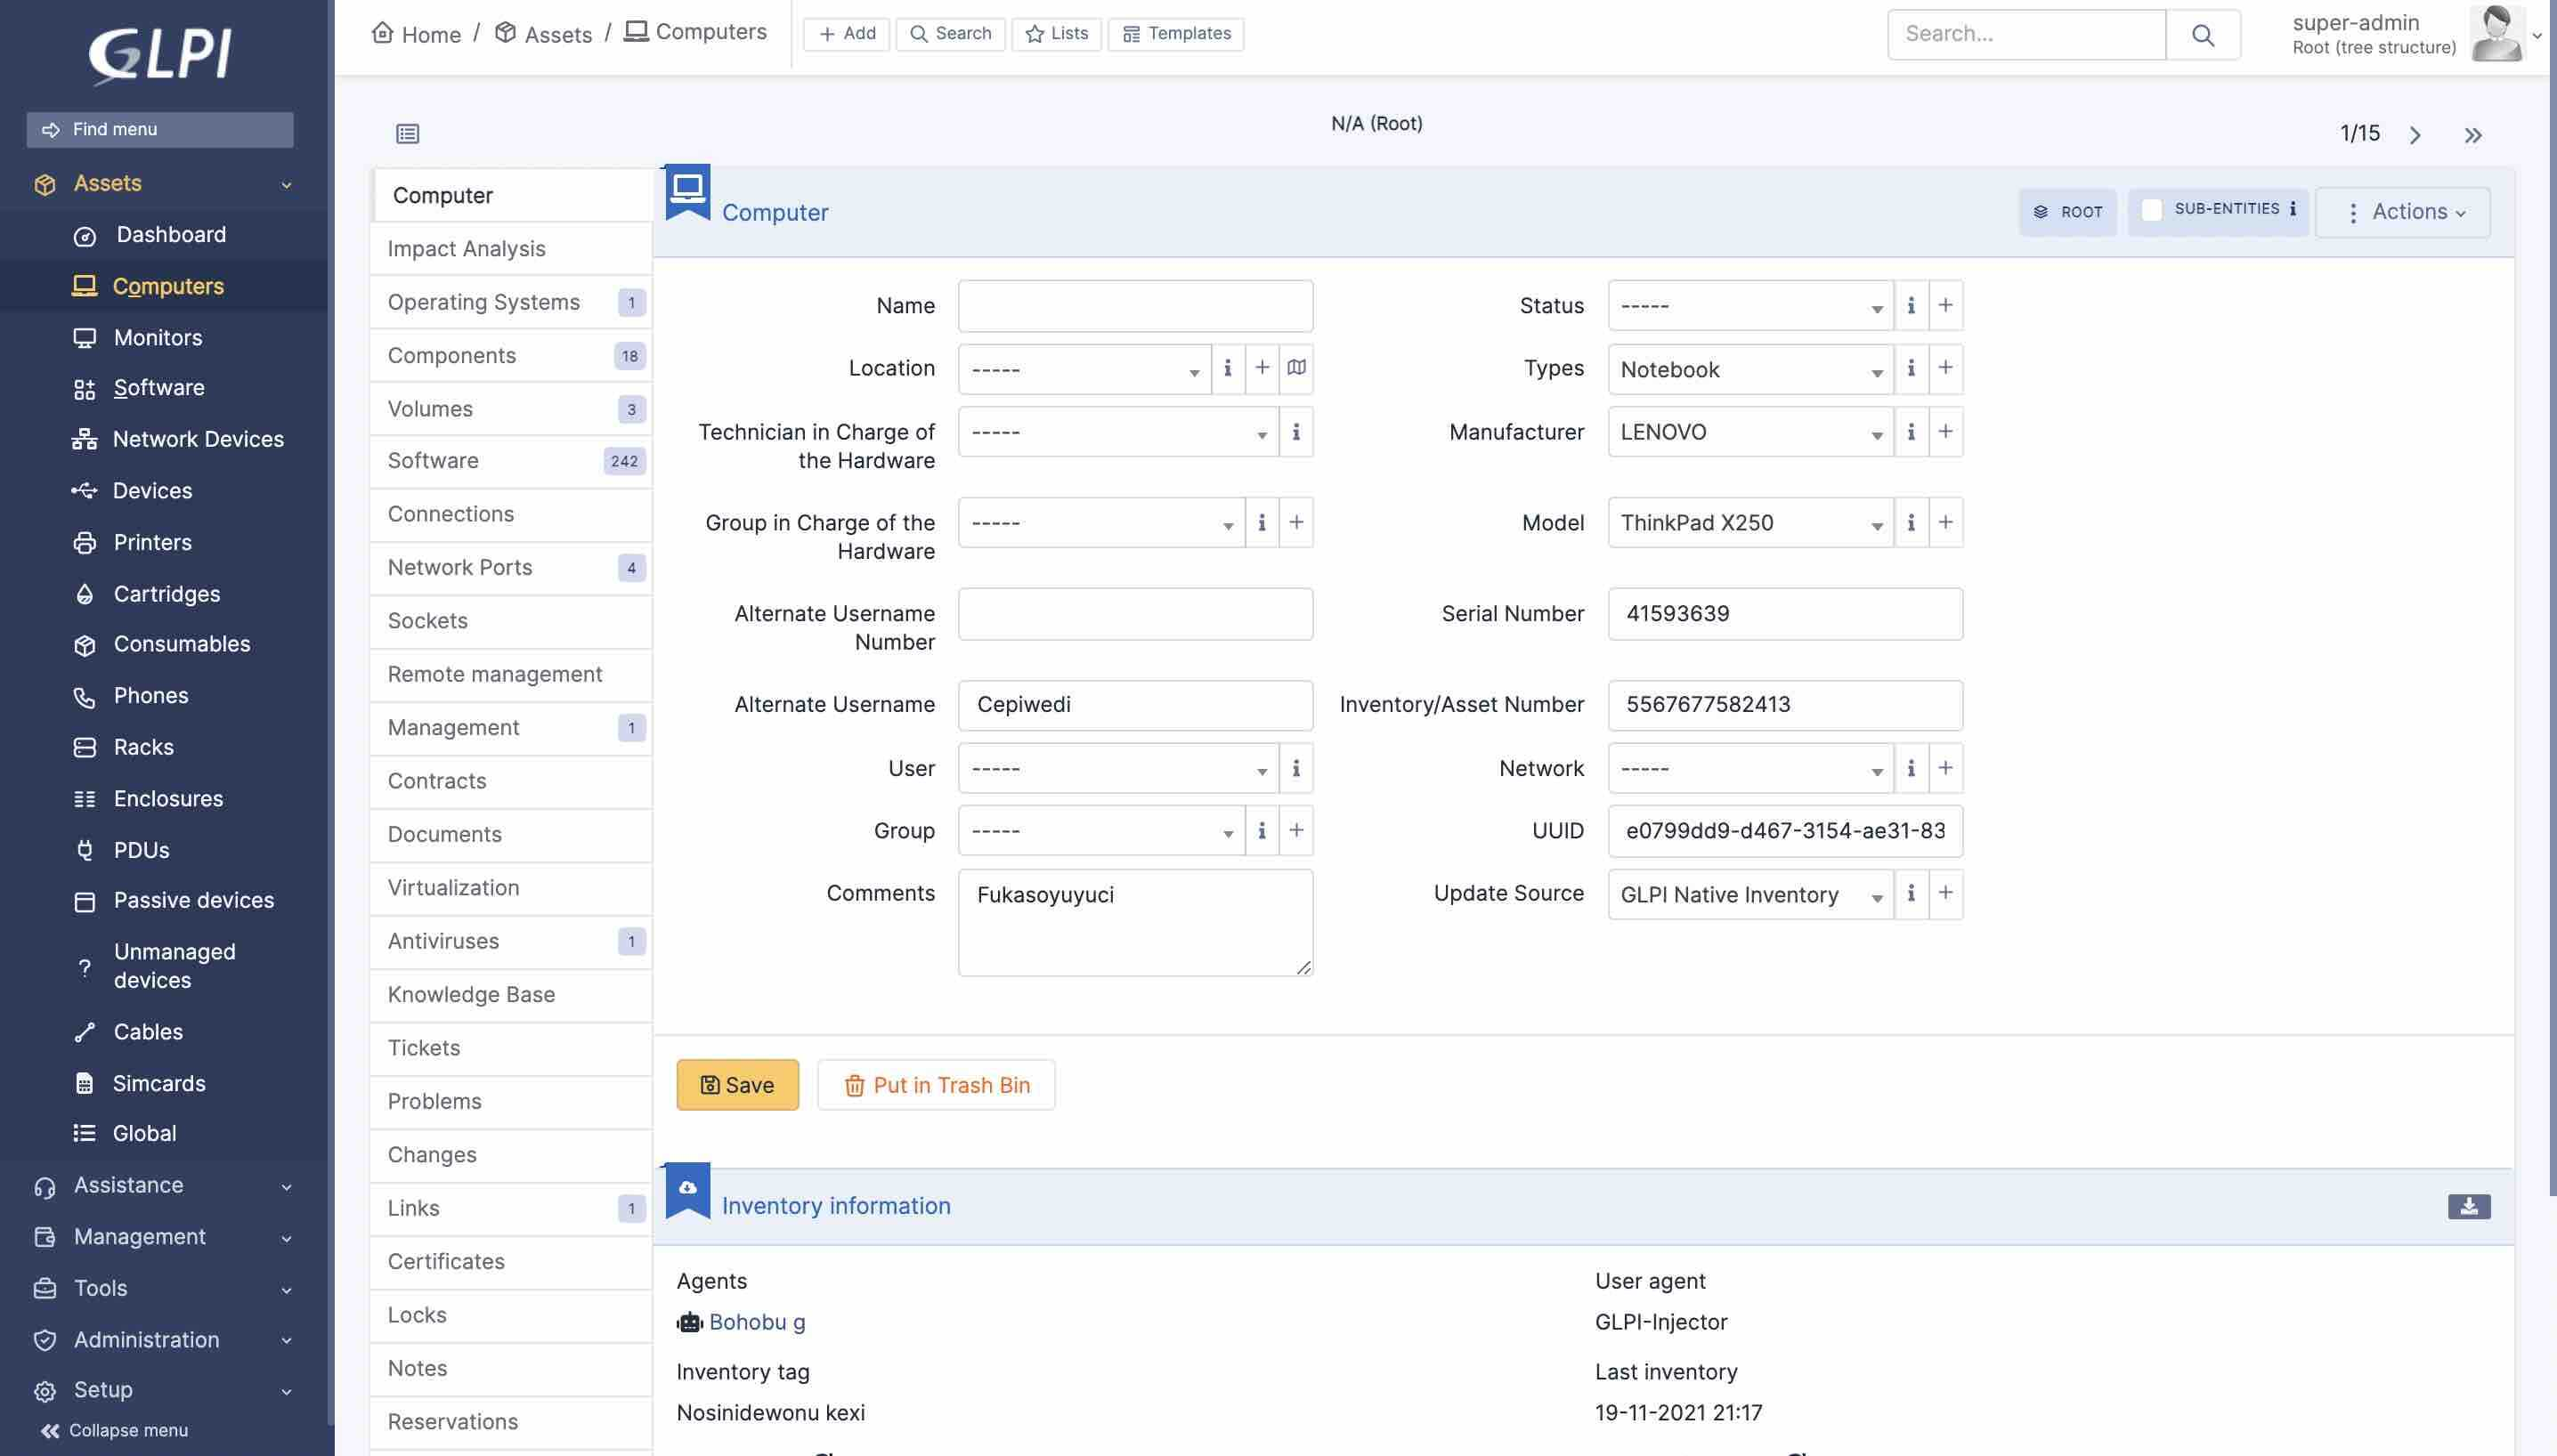The image size is (2557, 1456).
Task: Click the Comments text area
Action: [x=1135, y=922]
